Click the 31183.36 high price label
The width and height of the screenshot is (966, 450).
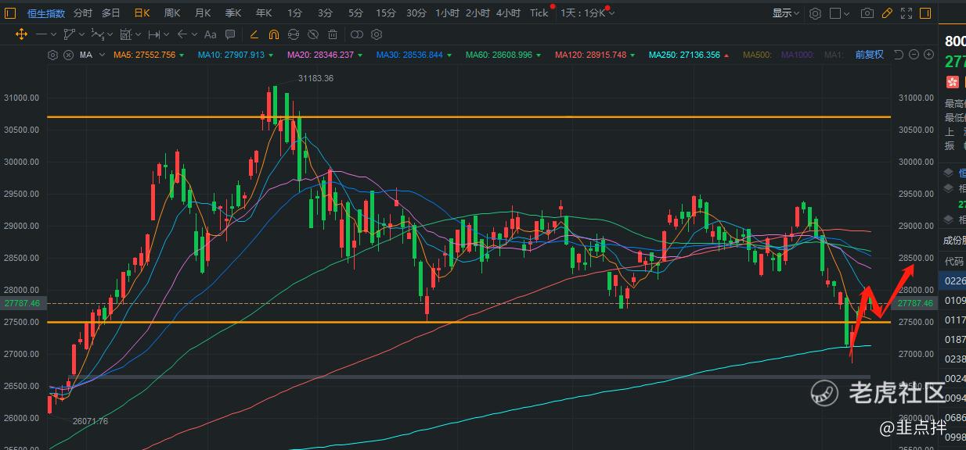(316, 78)
